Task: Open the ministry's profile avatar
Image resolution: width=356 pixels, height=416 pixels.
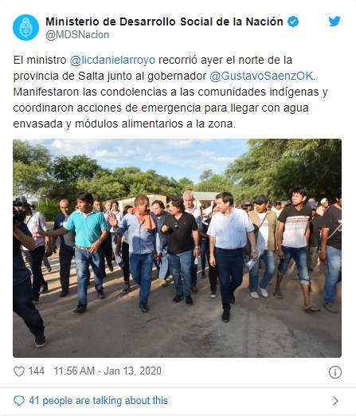Action: click(25, 28)
